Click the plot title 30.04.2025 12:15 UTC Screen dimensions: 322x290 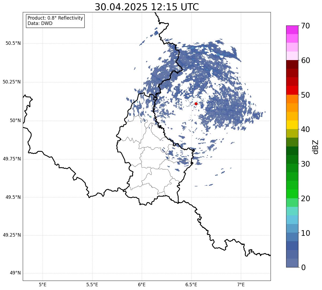(147, 7)
